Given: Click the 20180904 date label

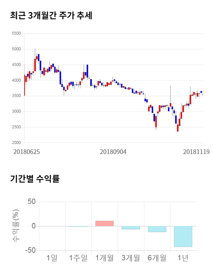Looking at the screenshot, I should click(x=113, y=152).
